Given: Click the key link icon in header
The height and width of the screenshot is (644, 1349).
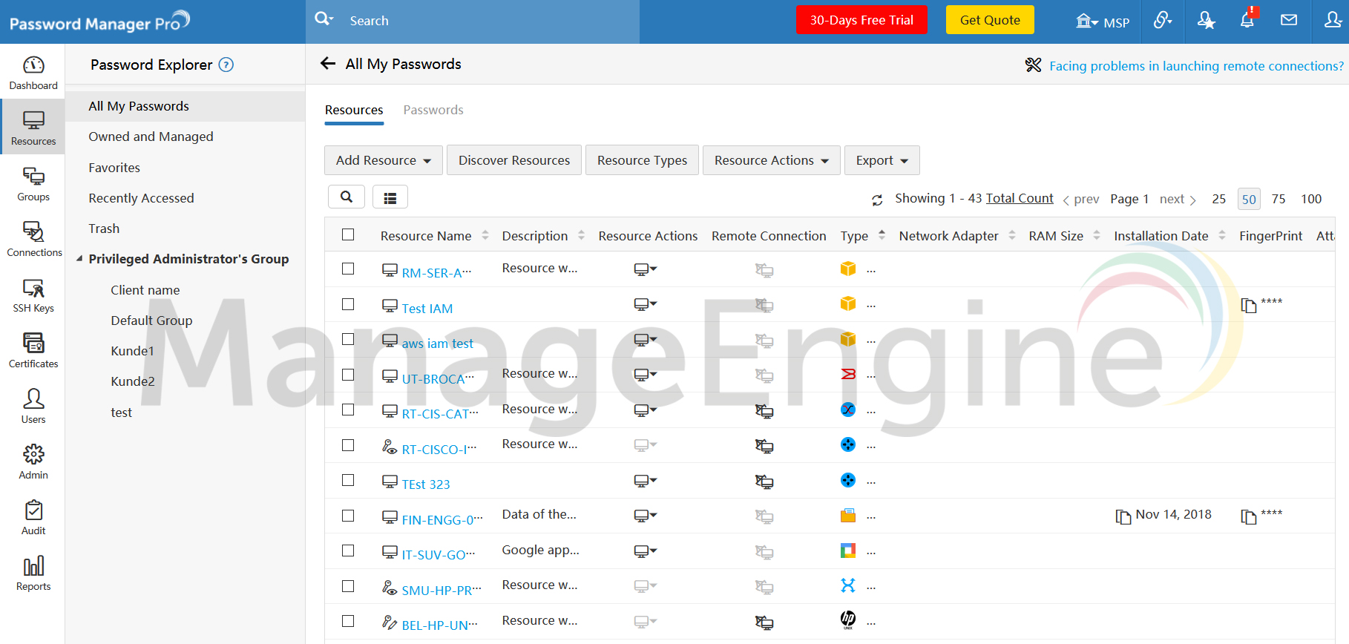Looking at the screenshot, I should (x=1163, y=20).
